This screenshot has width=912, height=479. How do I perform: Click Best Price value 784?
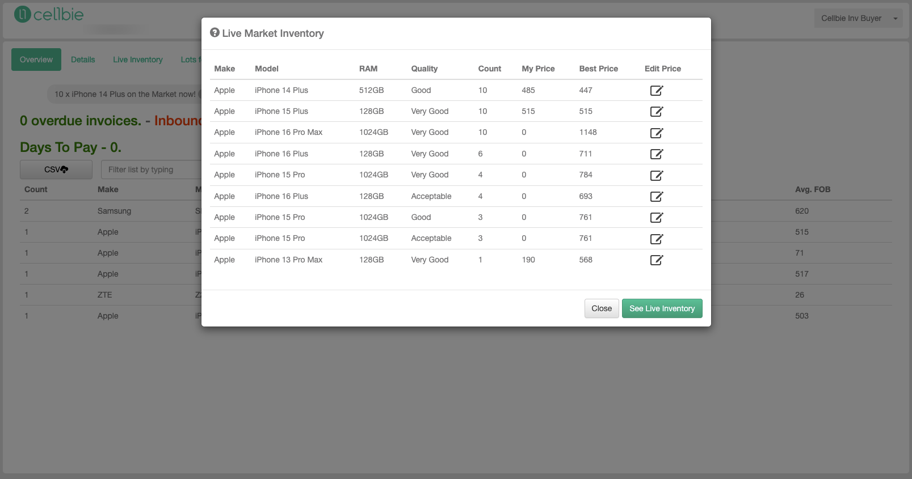[585, 175]
